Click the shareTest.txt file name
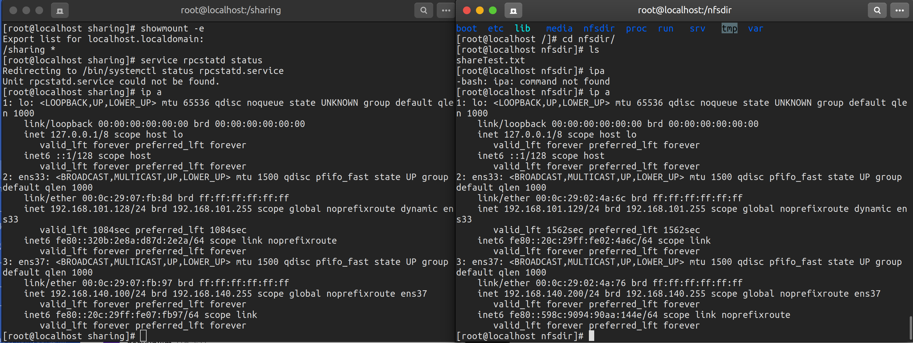 pyautogui.click(x=490, y=60)
